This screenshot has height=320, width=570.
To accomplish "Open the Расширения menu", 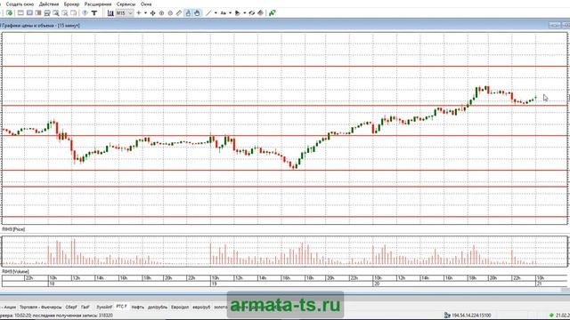I will click(x=98, y=4).
